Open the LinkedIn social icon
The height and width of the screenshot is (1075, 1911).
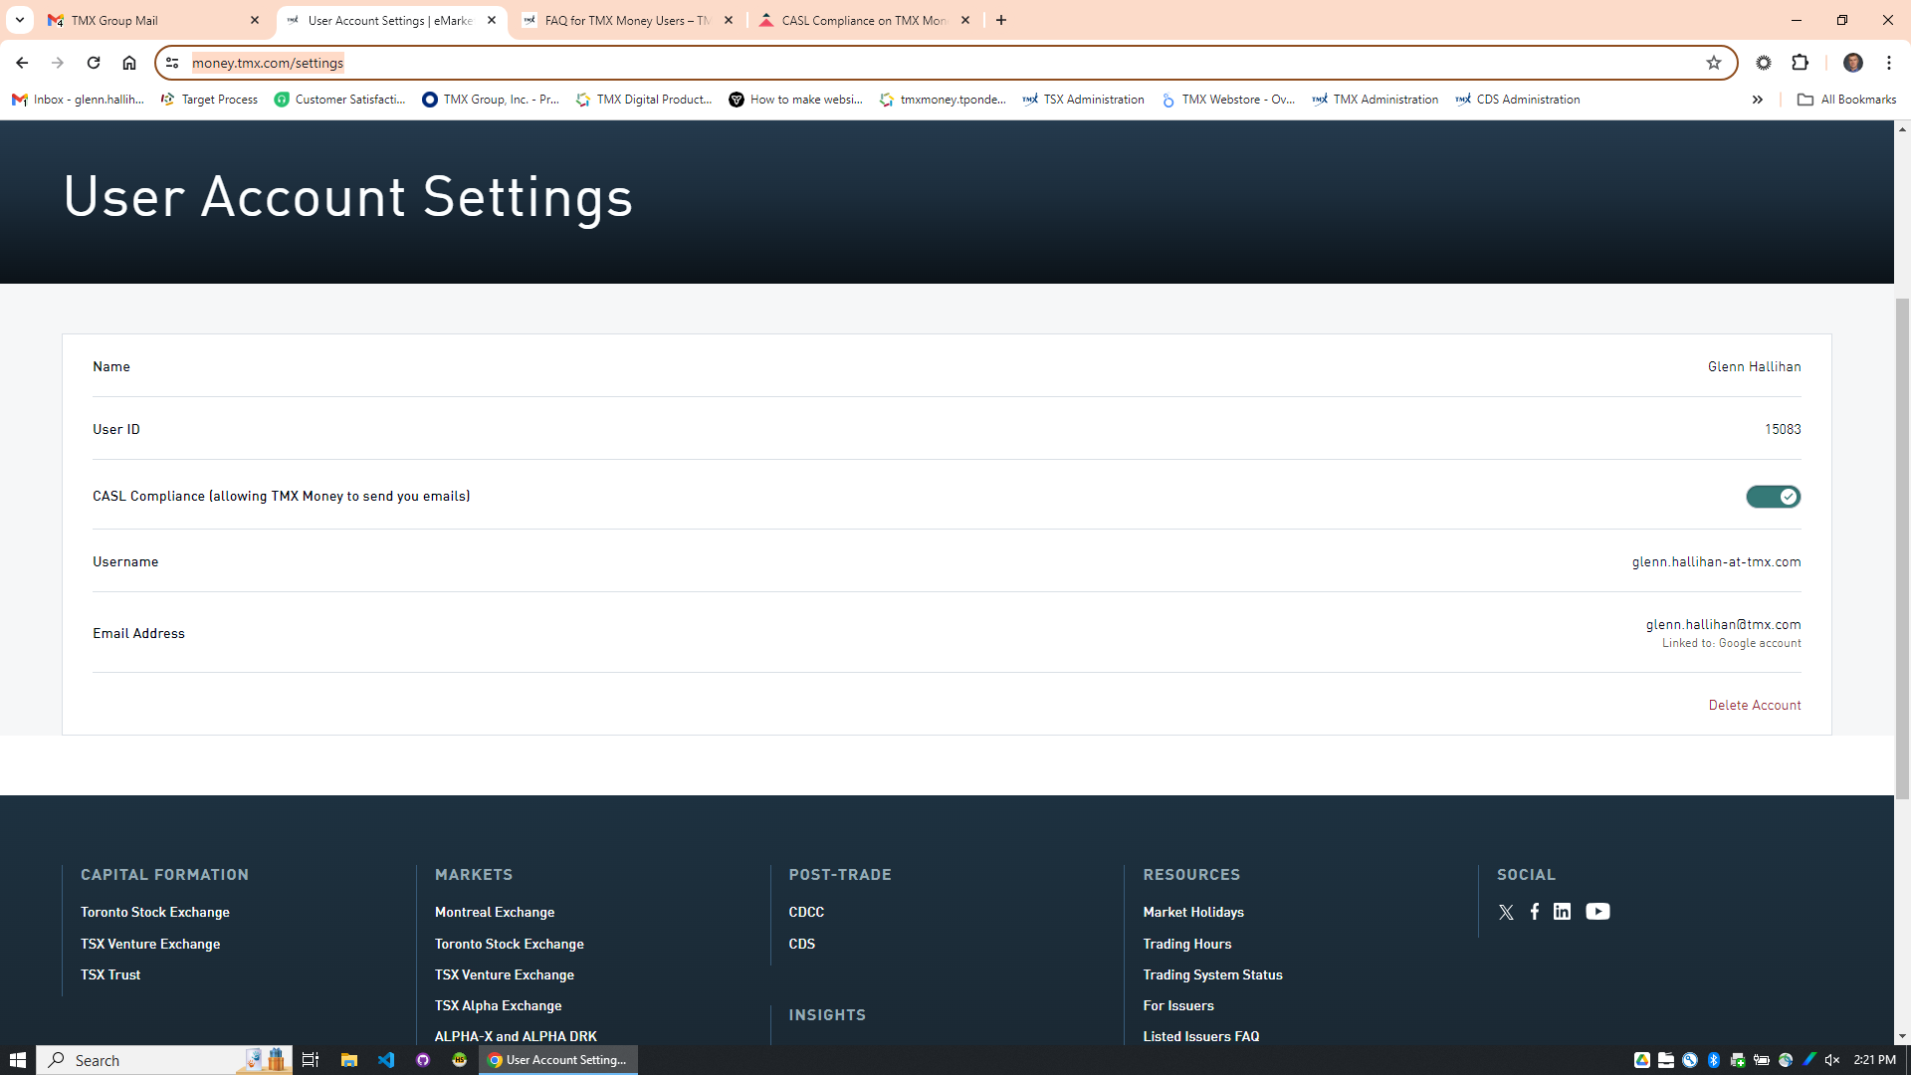1562,912
